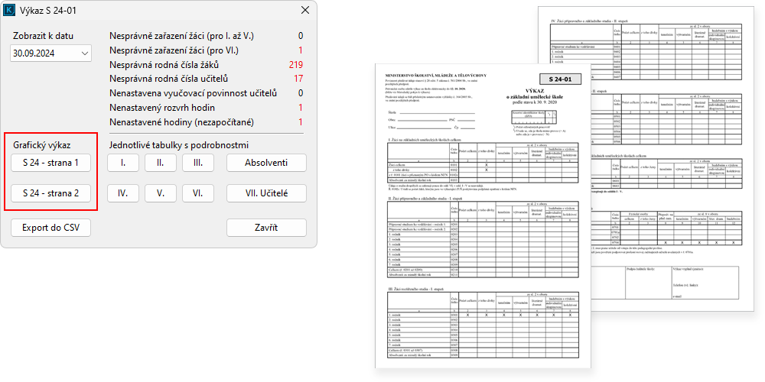This screenshot has height=382, width=765.
Task: Show table II. details
Action: pyautogui.click(x=161, y=163)
